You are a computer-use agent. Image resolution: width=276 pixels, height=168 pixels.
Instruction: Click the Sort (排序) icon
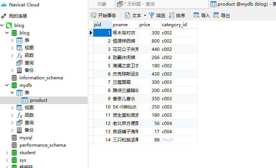click(x=172, y=15)
